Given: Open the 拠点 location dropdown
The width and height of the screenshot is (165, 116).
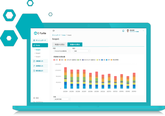Looking at the screenshot, I should click(x=81, y=51).
